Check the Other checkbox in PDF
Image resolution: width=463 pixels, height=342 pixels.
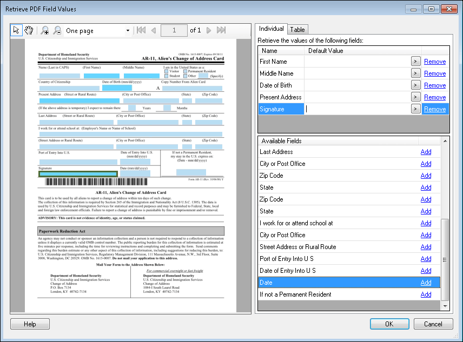(x=185, y=76)
